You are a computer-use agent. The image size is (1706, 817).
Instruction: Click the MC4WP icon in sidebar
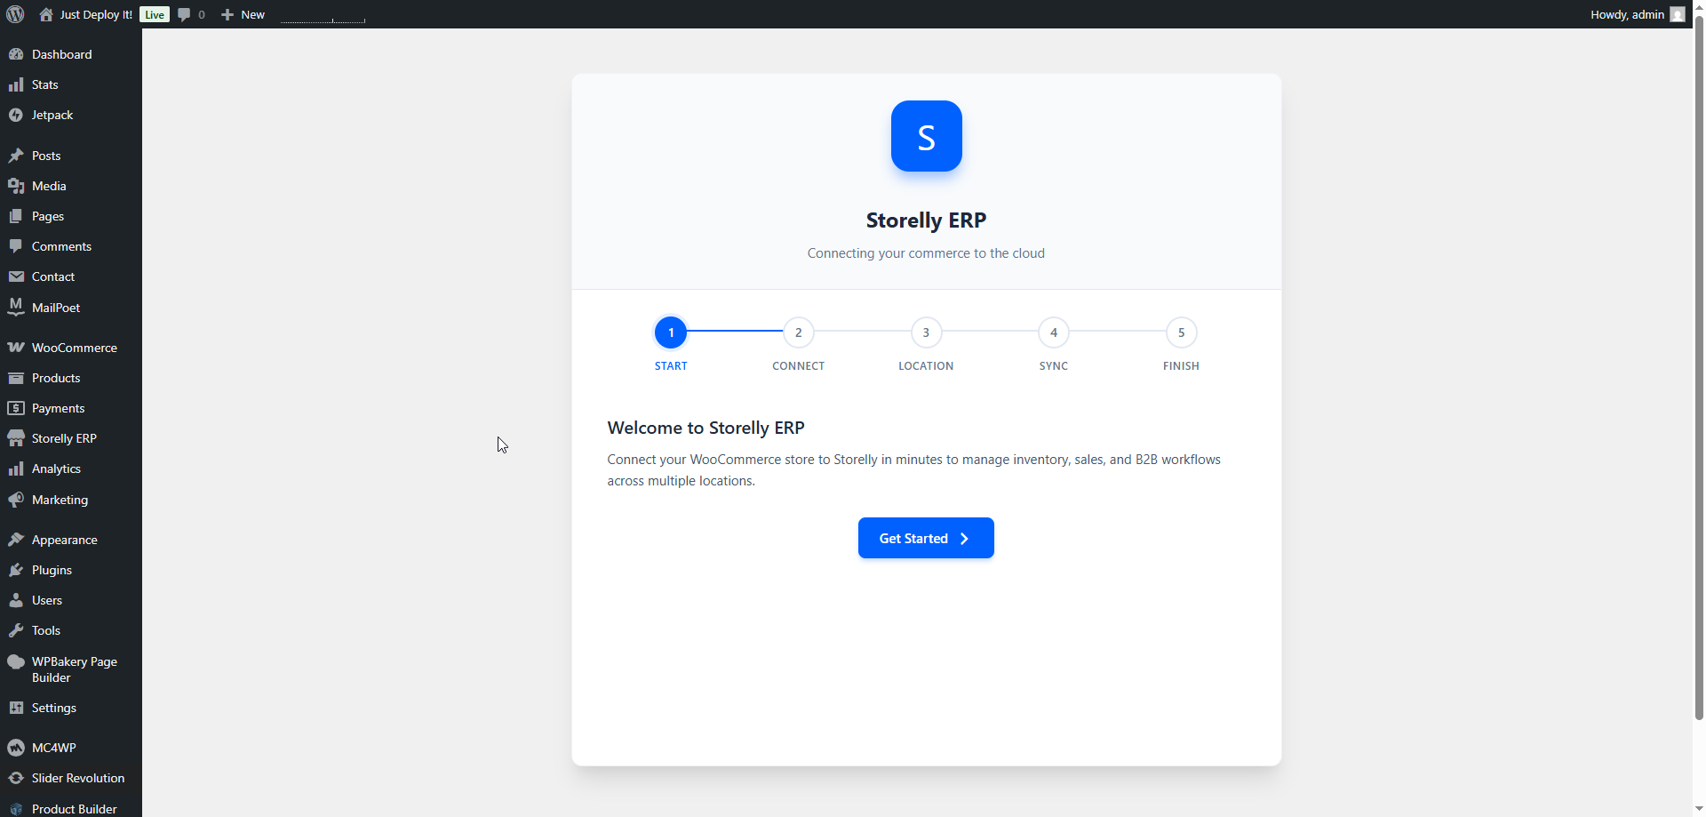pos(16,748)
